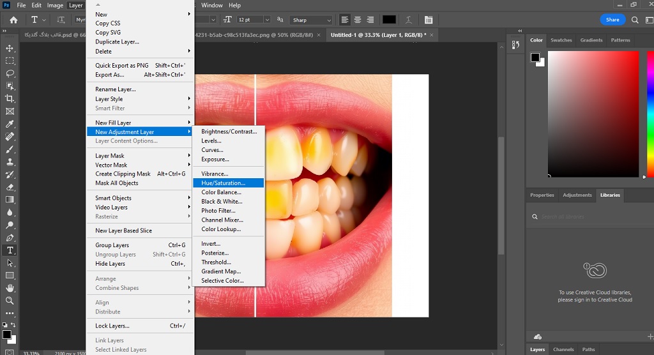Image resolution: width=654 pixels, height=355 pixels.
Task: Select the Gradient tool
Action: click(10, 199)
